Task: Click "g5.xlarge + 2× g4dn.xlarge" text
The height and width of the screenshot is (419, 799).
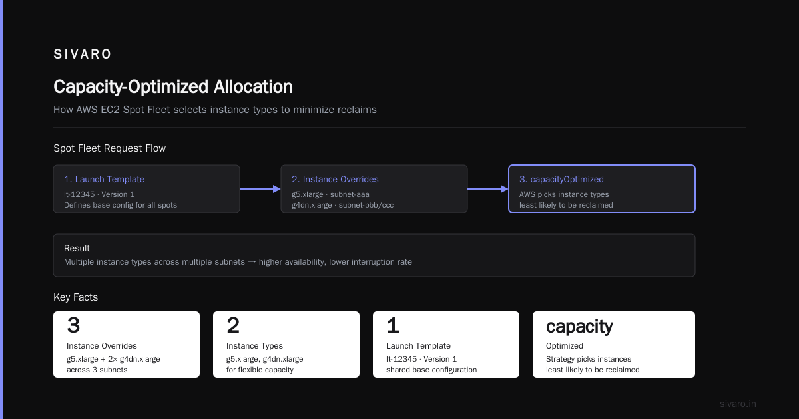Action: (113, 359)
